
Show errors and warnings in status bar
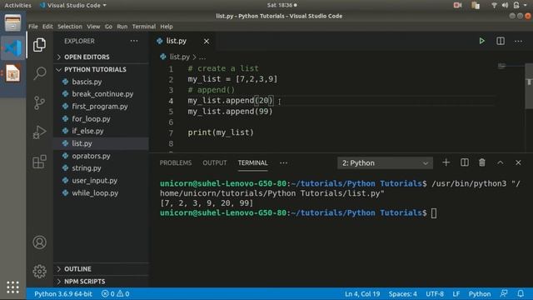point(115,293)
